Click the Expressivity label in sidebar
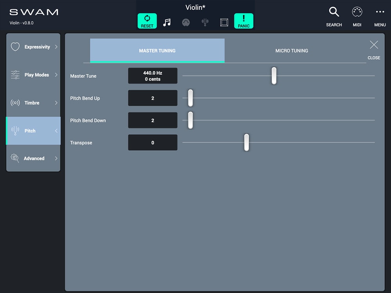Viewport: 391px width, 293px height. [x=37, y=47]
